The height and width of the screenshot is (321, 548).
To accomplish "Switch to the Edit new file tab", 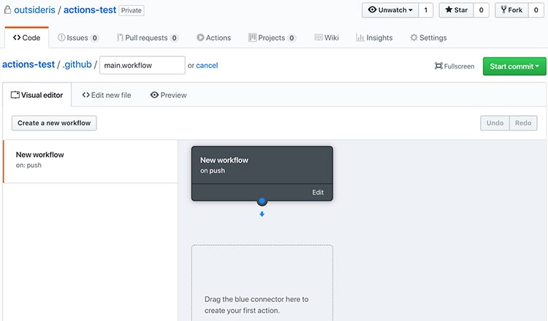I will pos(107,95).
